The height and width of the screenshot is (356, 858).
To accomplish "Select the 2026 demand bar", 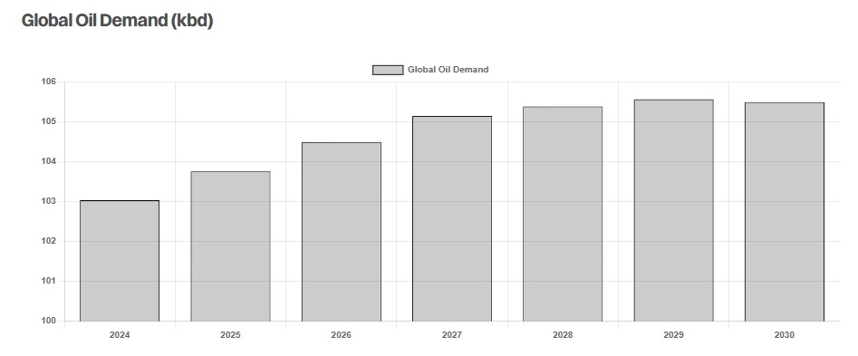I will point(342,232).
